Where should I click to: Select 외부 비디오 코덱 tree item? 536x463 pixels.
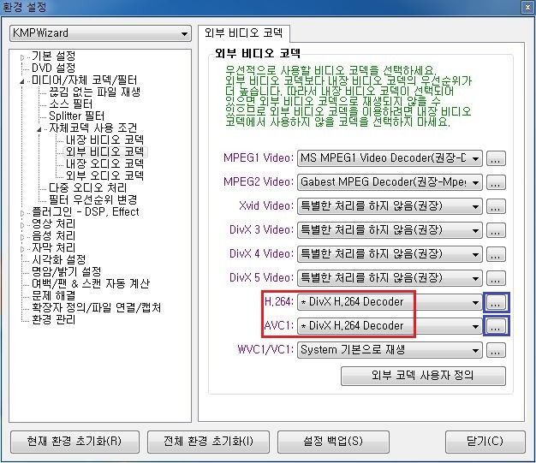pyautogui.click(x=104, y=151)
